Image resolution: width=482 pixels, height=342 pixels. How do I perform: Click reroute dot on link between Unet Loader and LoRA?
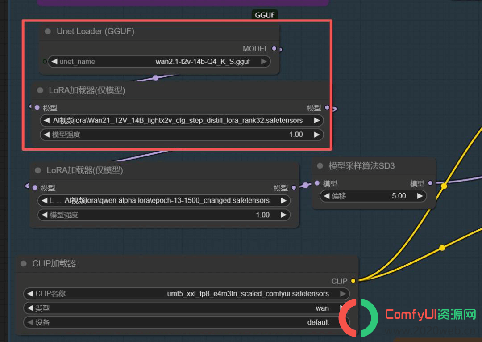point(156,78)
